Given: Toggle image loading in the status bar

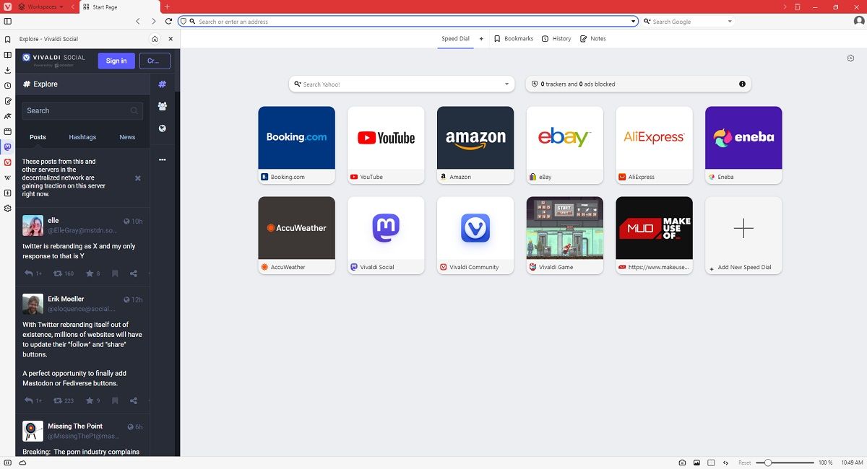Looking at the screenshot, I should [696, 463].
